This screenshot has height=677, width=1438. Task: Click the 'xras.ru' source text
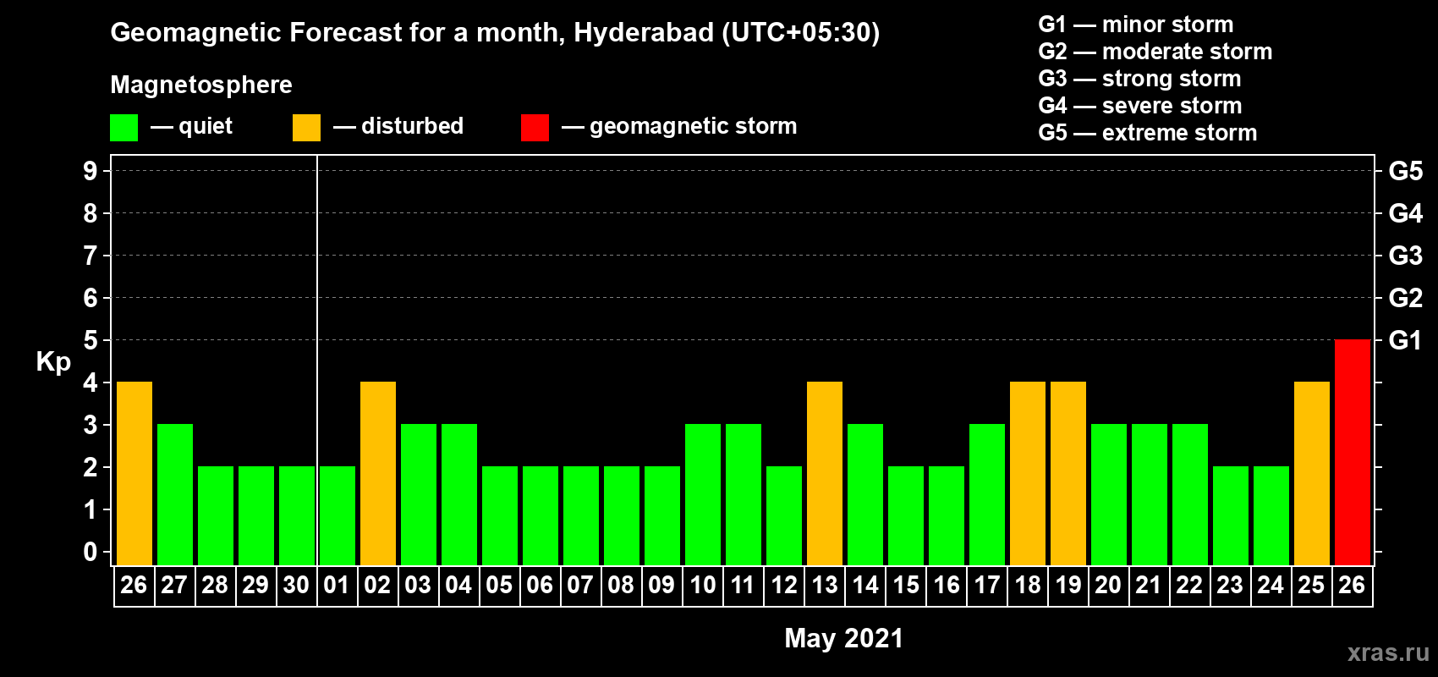coord(1388,652)
